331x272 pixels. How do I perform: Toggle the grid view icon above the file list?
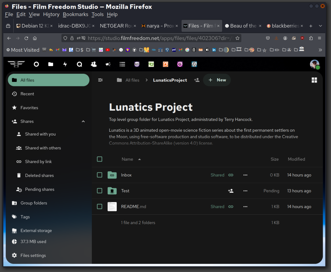314,80
